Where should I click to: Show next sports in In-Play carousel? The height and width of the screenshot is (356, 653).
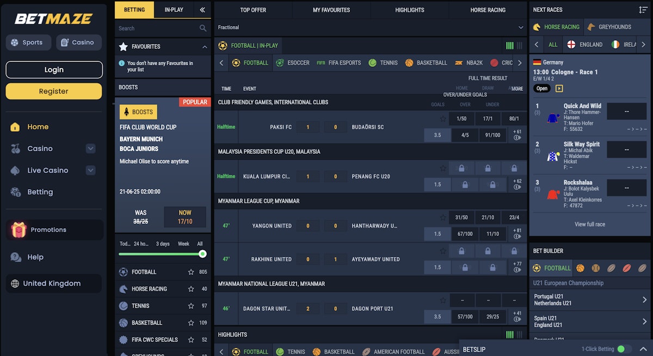[520, 63]
